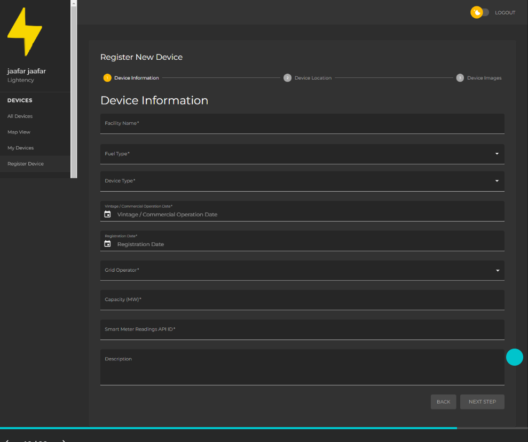This screenshot has height=442, width=528.
Task: Focus Smart Meter Readings API ID field
Action: click(302, 329)
